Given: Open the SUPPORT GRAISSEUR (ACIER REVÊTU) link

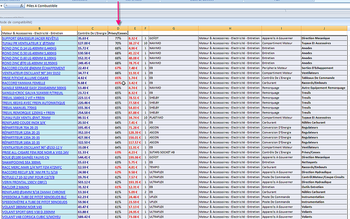Looking at the screenshot, I should pyautogui.click(x=30, y=38).
